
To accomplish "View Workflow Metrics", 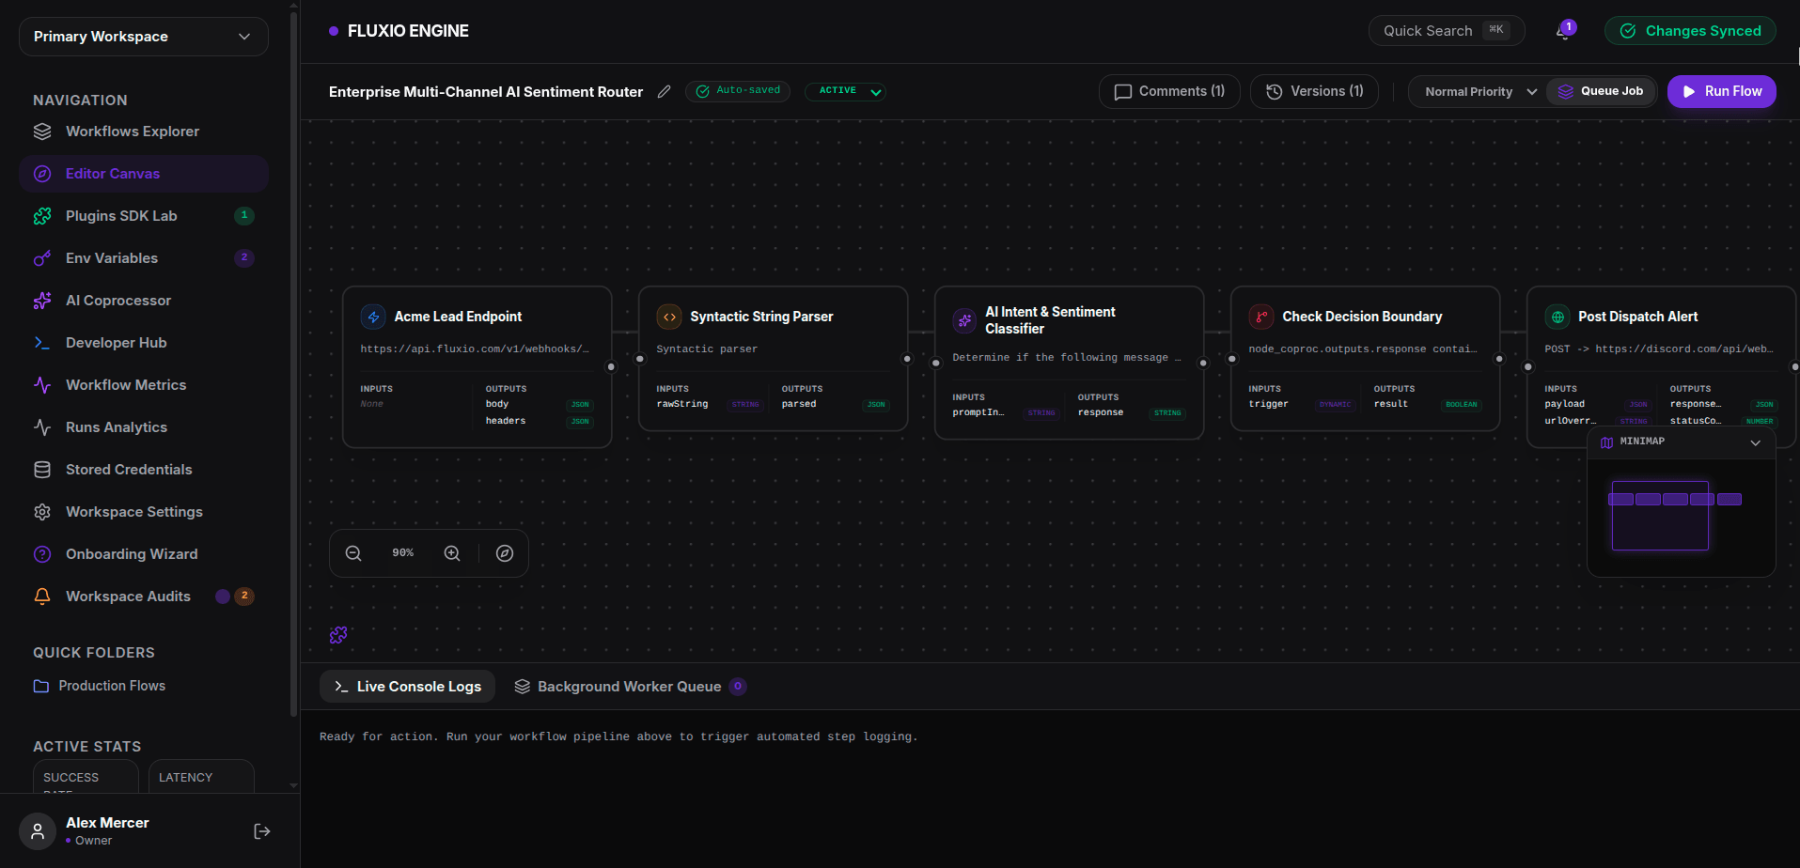I will [144, 385].
